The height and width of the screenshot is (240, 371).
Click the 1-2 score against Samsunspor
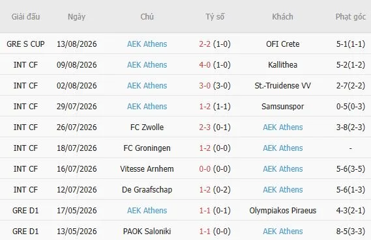[205, 107]
